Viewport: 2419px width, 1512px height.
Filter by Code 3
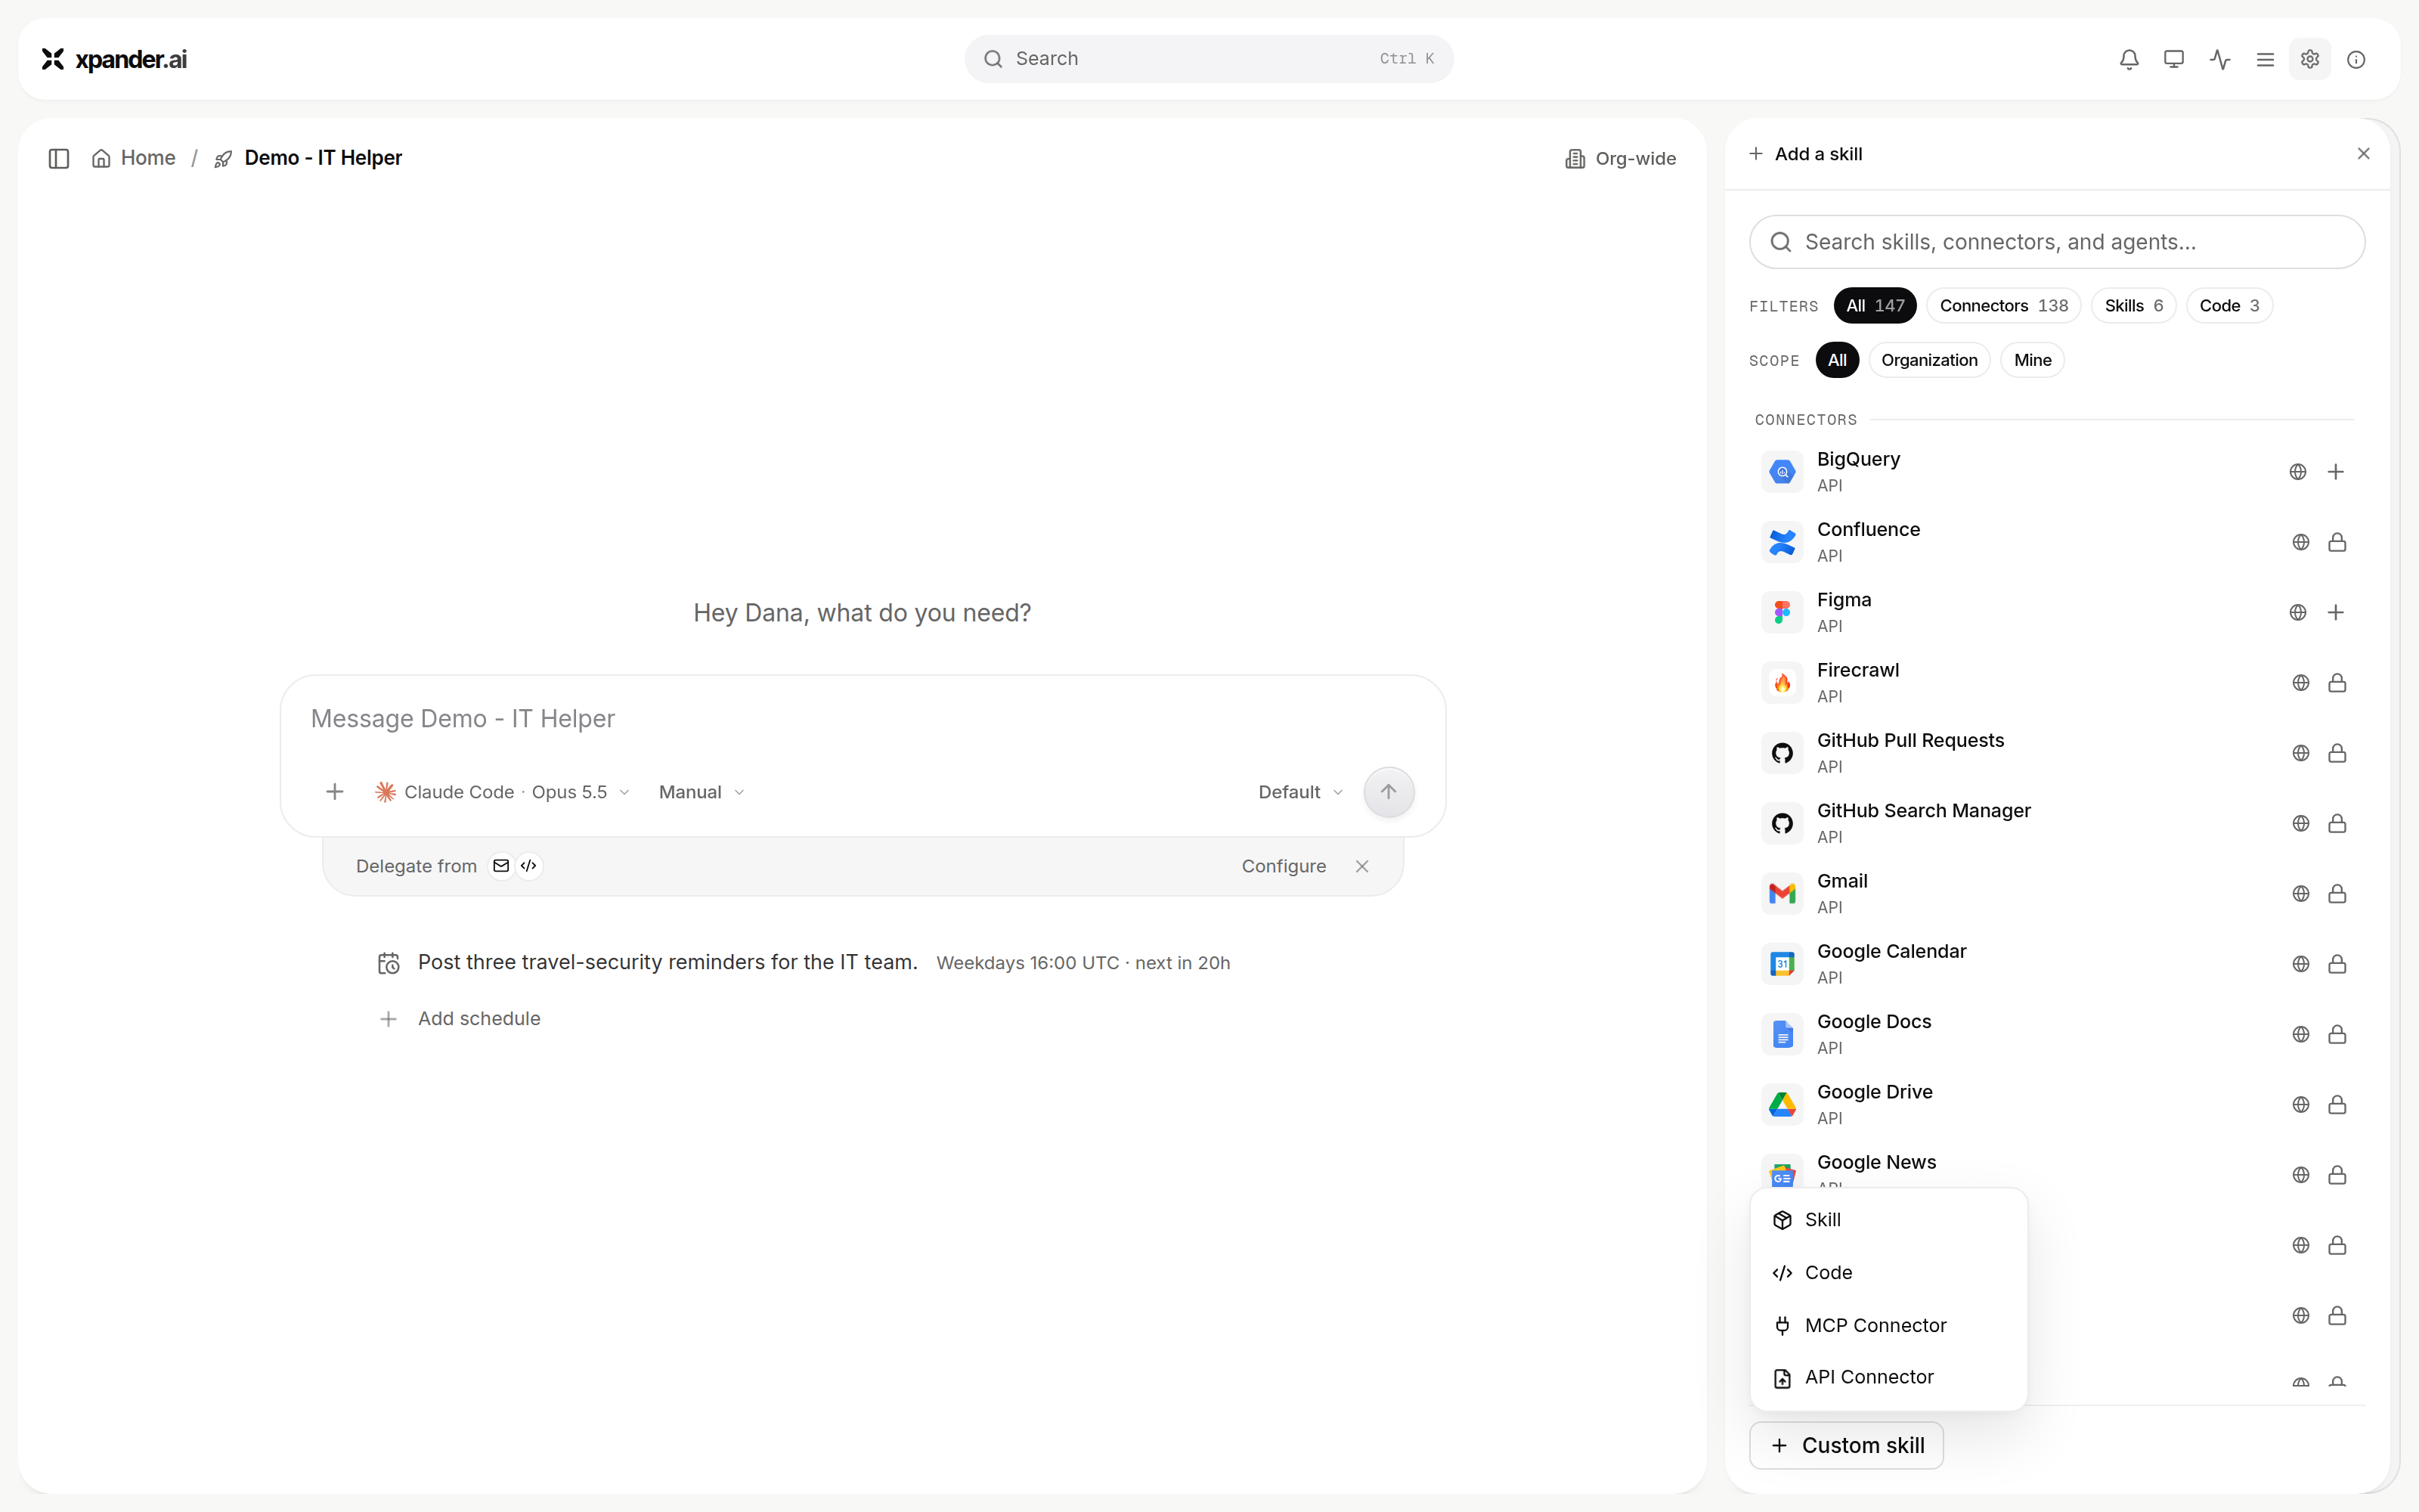[x=2229, y=306]
